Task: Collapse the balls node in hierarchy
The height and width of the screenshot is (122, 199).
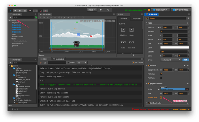Action: [11, 39]
